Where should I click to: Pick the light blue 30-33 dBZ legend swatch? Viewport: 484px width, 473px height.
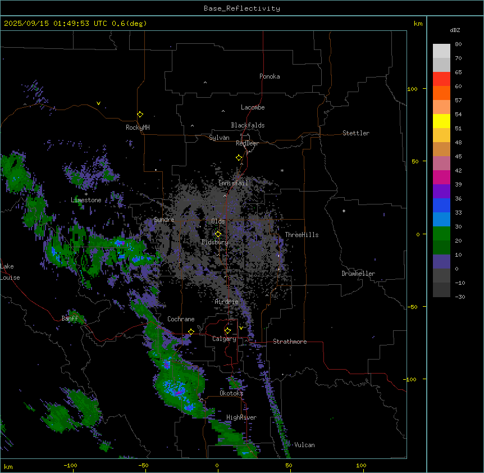click(441, 220)
